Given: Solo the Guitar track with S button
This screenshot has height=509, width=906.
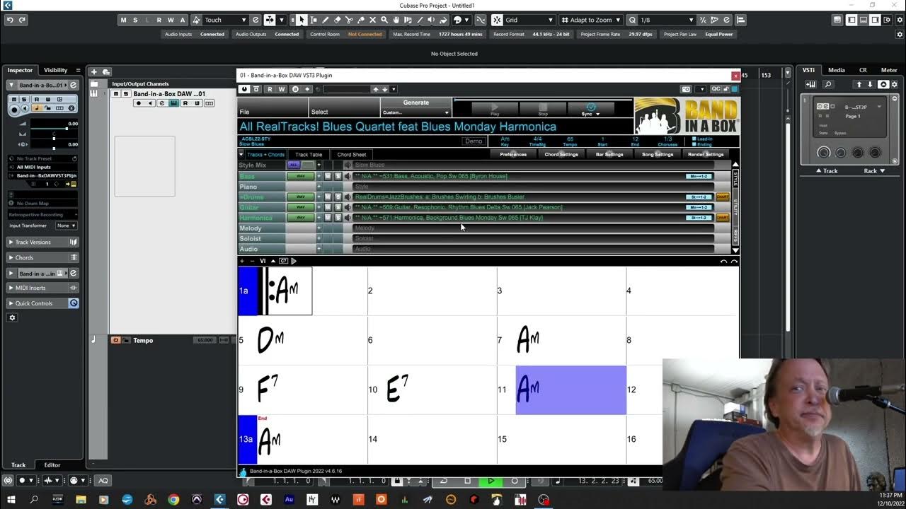Looking at the screenshot, I should tap(338, 207).
